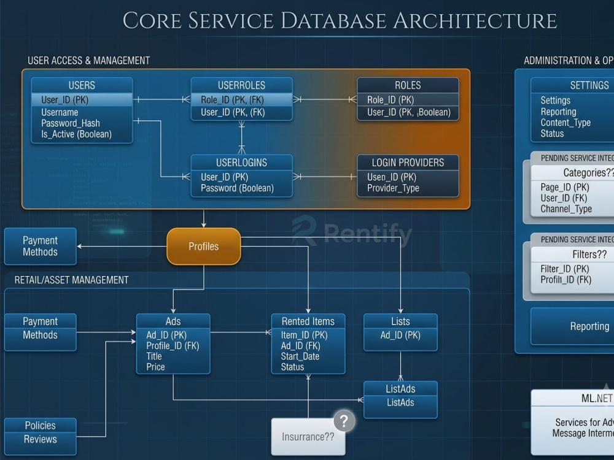Select the USERS table header

82,85
